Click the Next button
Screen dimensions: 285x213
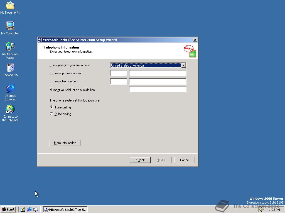click(x=161, y=160)
